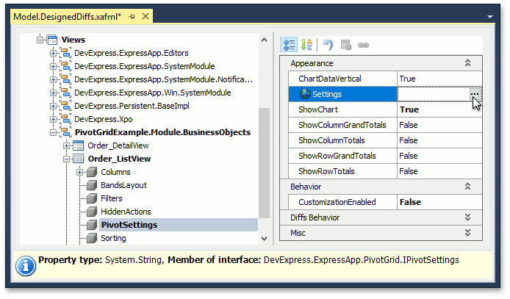Click the Sorting cube icon
Screen dimensions: 510x299
92,238
